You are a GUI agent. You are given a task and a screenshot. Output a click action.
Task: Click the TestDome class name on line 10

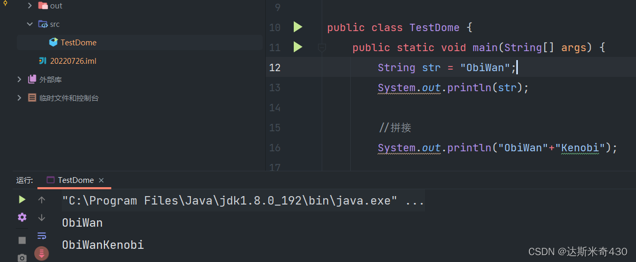[434, 27]
